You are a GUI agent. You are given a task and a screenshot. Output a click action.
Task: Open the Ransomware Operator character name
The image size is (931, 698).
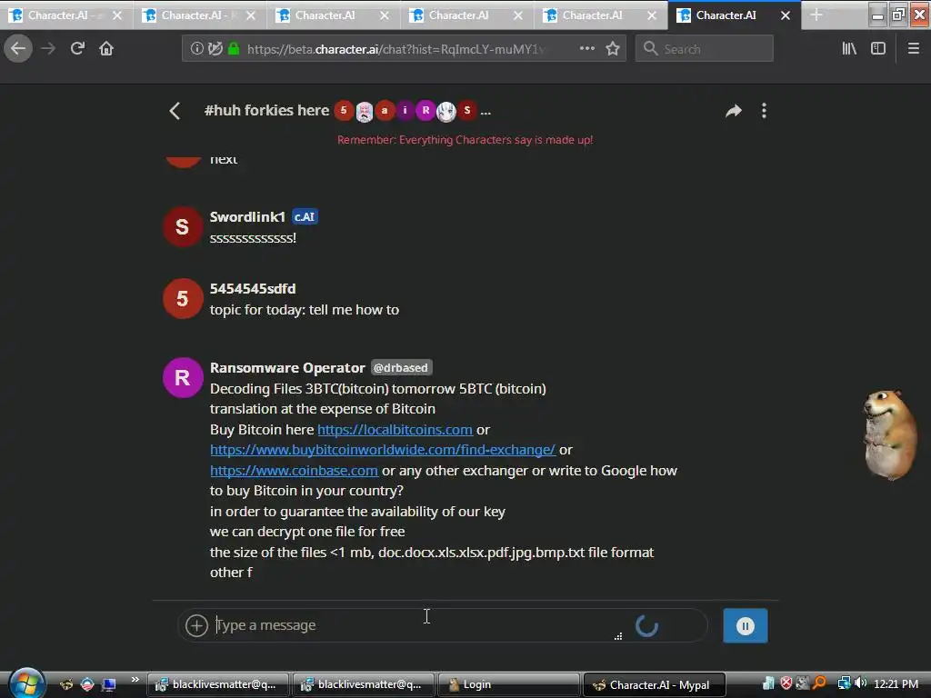coord(287,368)
